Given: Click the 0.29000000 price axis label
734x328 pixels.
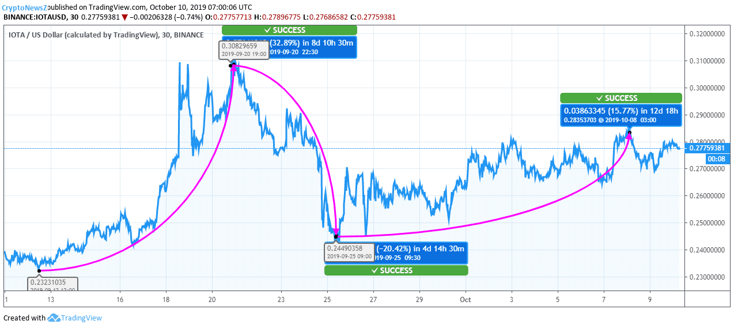Looking at the screenshot, I should (x=709, y=115).
